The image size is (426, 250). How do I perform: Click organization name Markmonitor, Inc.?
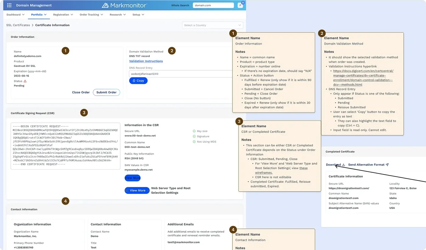[x=25, y=236]
